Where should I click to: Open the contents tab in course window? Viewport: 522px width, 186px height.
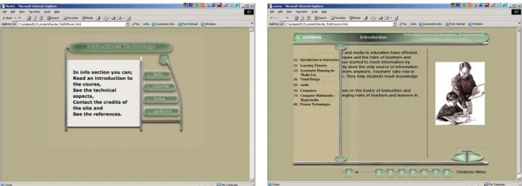point(312,37)
